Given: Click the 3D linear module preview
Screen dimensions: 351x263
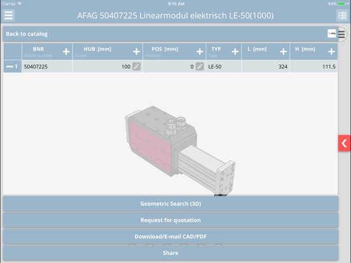Looking at the screenshot, I should point(180,151).
